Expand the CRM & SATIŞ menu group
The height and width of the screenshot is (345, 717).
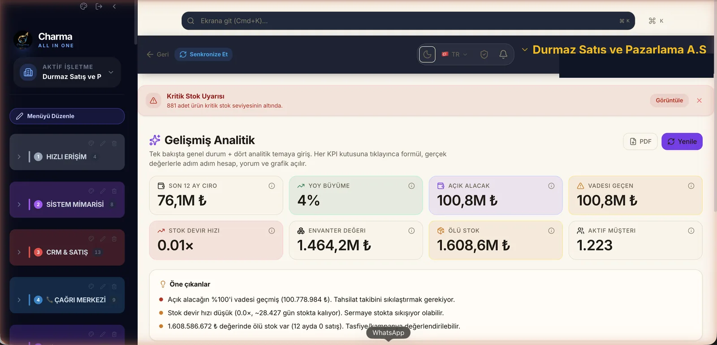(x=19, y=252)
